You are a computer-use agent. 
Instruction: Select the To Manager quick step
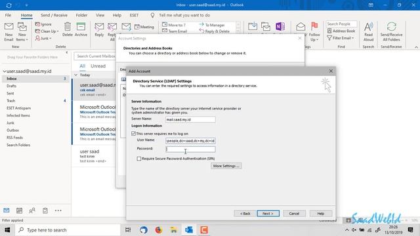pyautogui.click(x=212, y=25)
